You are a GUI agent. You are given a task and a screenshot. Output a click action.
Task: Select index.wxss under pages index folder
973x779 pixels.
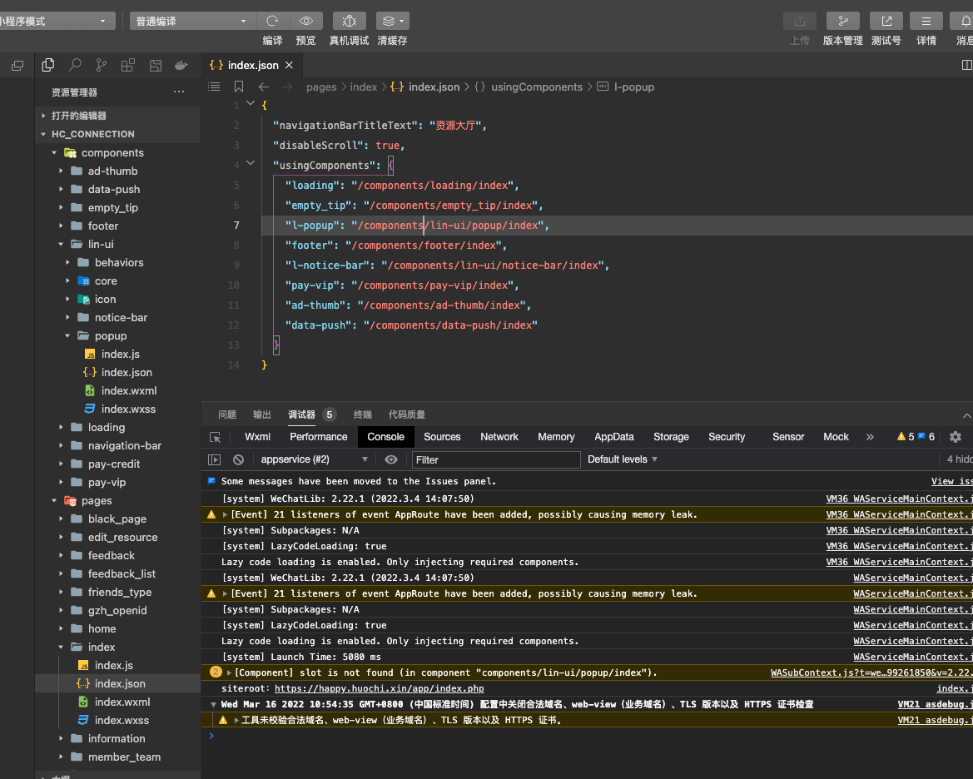coord(122,721)
